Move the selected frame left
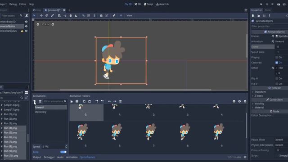This screenshot has height=162, width=288. (109, 101)
